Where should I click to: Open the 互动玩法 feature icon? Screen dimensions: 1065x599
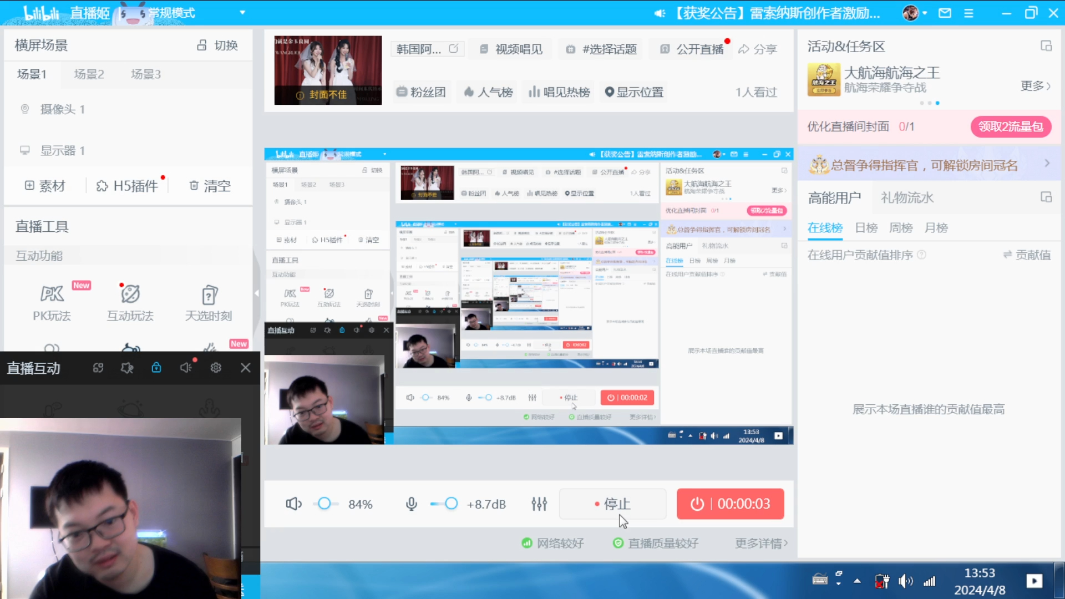click(x=130, y=296)
